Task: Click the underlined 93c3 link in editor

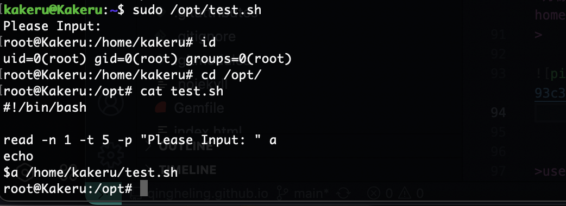Action: point(550,93)
